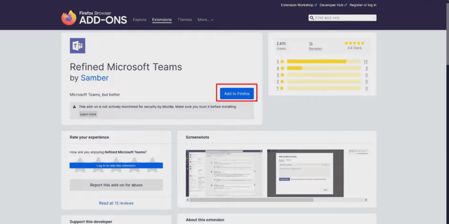Click the screenshots scroll left arrow

188,200
